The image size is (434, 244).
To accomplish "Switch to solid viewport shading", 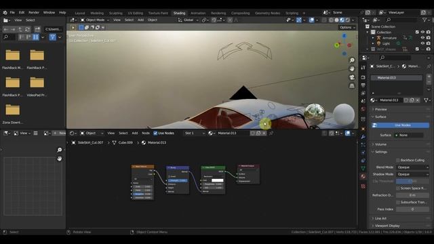I will click(x=336, y=20).
